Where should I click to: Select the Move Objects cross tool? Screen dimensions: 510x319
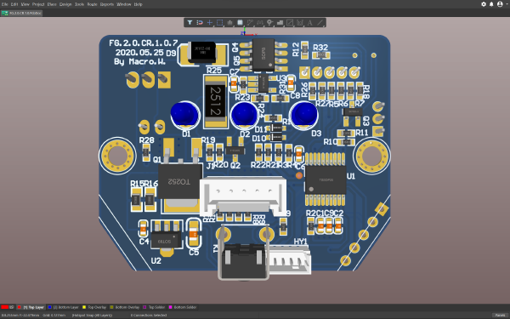point(210,22)
